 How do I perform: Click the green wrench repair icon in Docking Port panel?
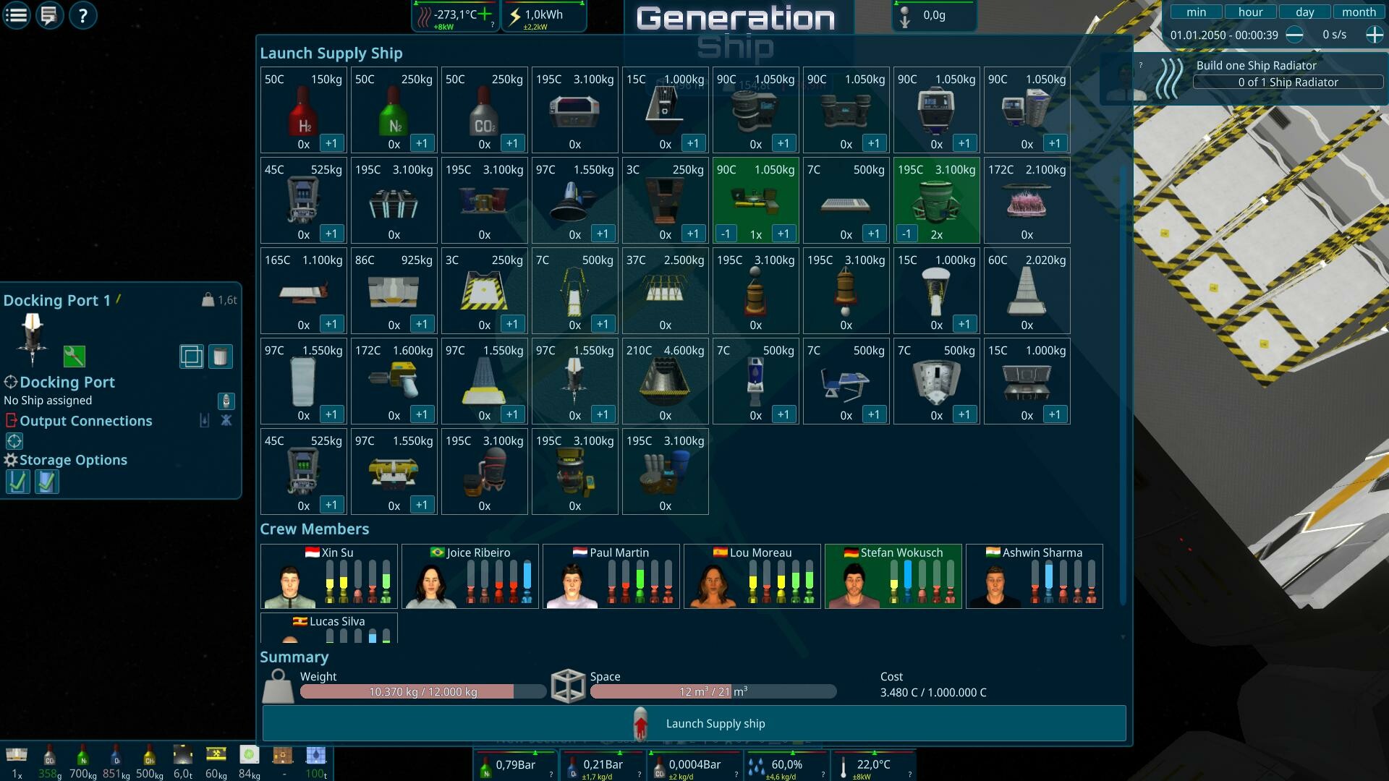[75, 357]
